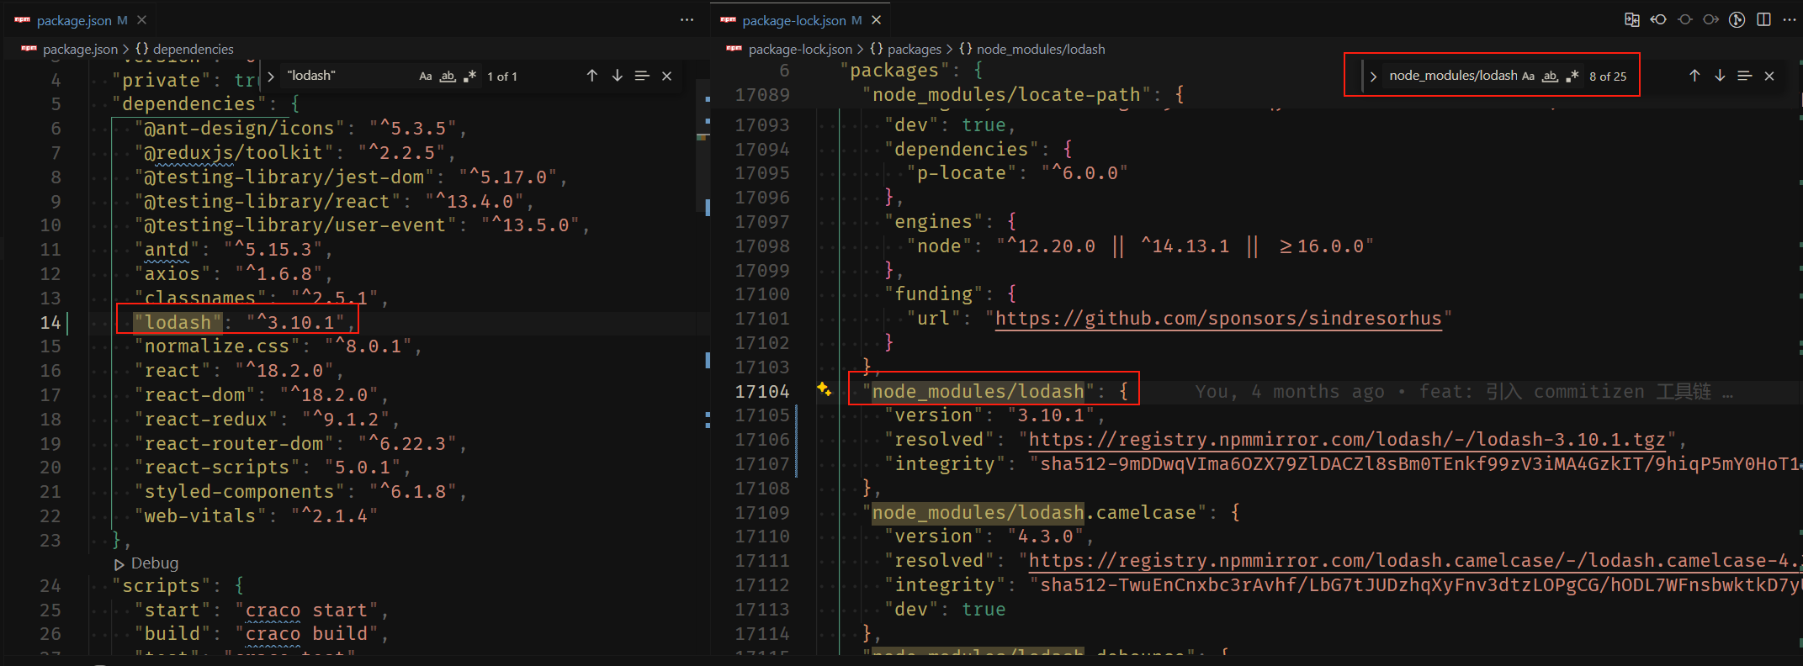Screen dimensions: 1803x666
Task: Select package.json breadcrumb item
Action: 80,49
